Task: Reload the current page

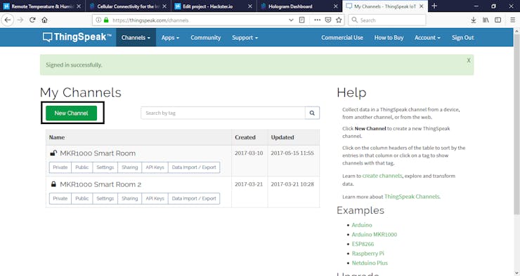Action: coord(32,20)
